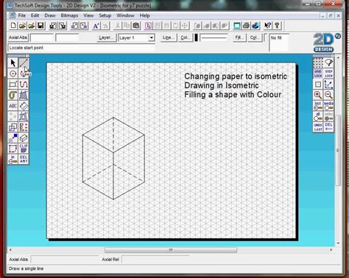Screen dimensions: 349x278
Task: Click the line style preview box
Action: tap(214, 38)
